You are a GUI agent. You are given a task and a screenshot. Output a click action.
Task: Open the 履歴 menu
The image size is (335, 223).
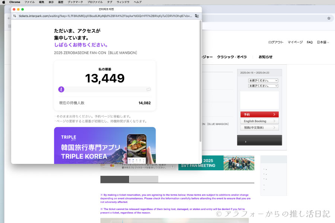[61, 2]
